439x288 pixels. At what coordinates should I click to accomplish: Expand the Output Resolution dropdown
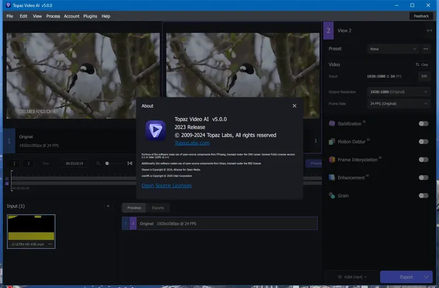coord(398,92)
